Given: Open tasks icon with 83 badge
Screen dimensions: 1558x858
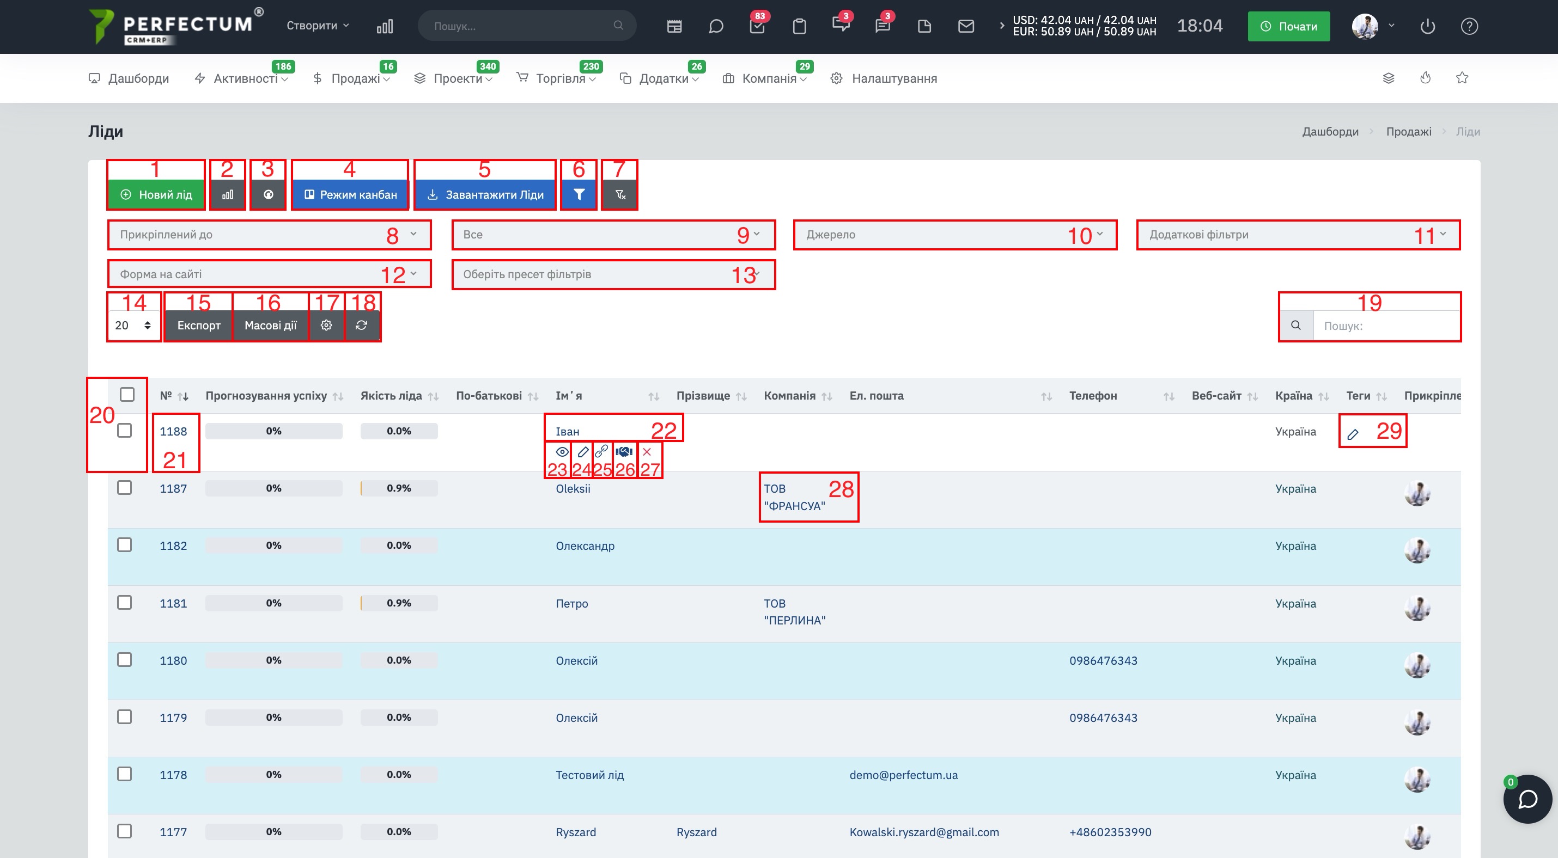Looking at the screenshot, I should pyautogui.click(x=758, y=26).
